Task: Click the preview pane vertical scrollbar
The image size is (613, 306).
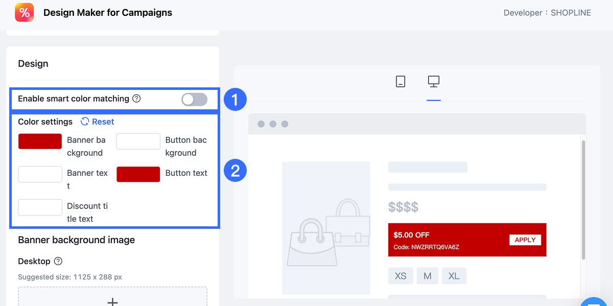Action: click(x=583, y=199)
